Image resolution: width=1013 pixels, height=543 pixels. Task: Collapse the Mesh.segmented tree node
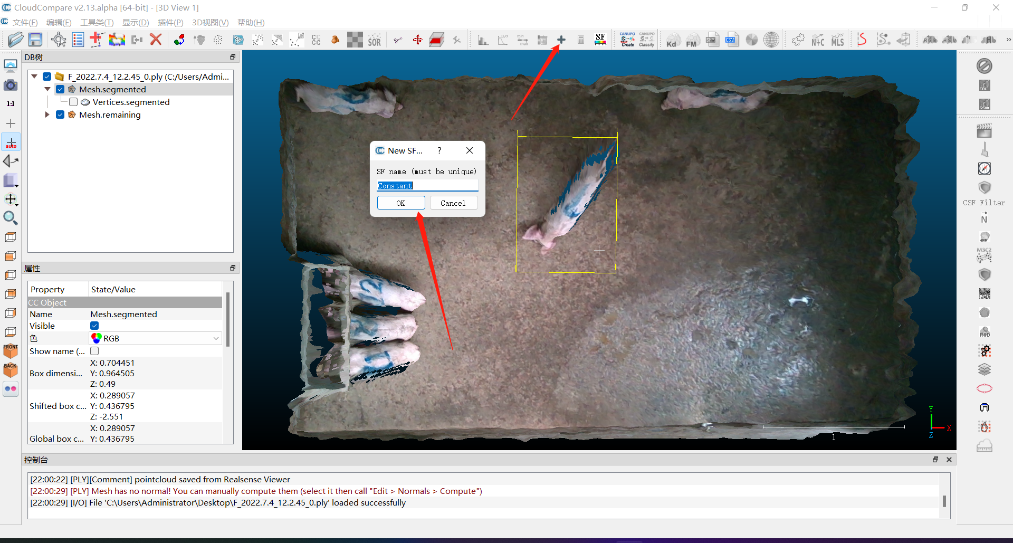[x=47, y=89]
